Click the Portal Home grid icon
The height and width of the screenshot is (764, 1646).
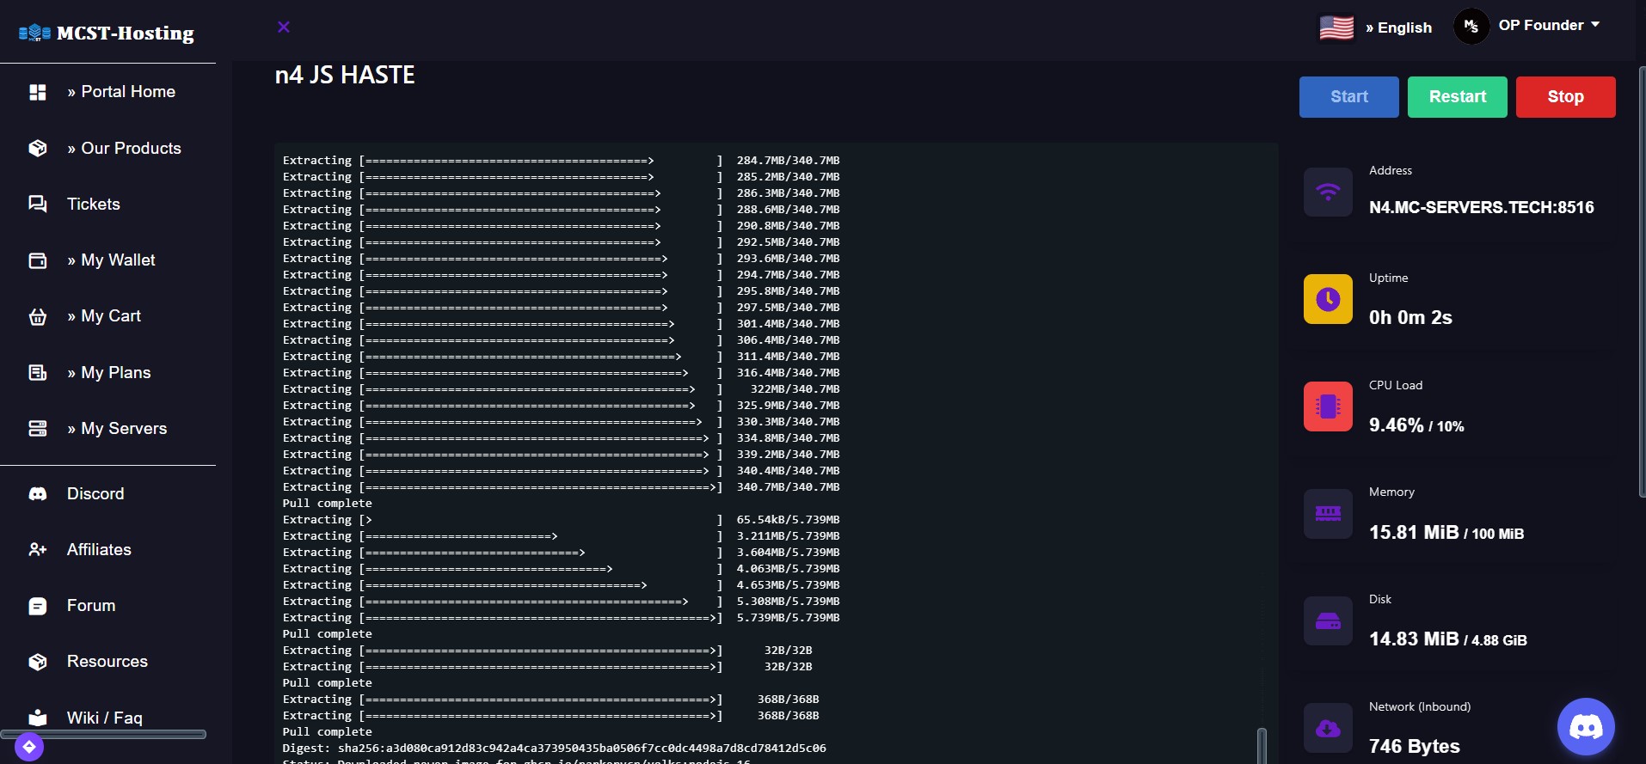[38, 92]
